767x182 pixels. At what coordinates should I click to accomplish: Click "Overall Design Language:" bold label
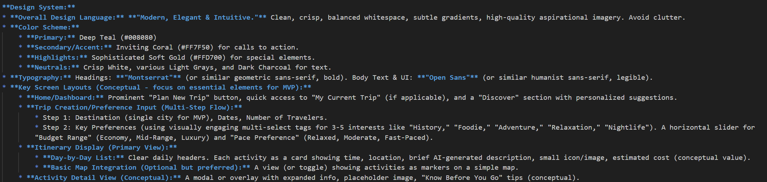(x=67, y=17)
